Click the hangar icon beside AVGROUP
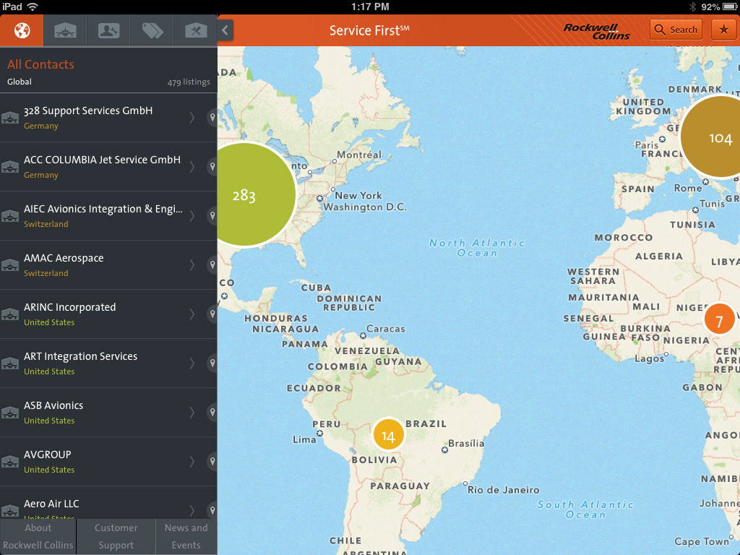 pos(10,462)
